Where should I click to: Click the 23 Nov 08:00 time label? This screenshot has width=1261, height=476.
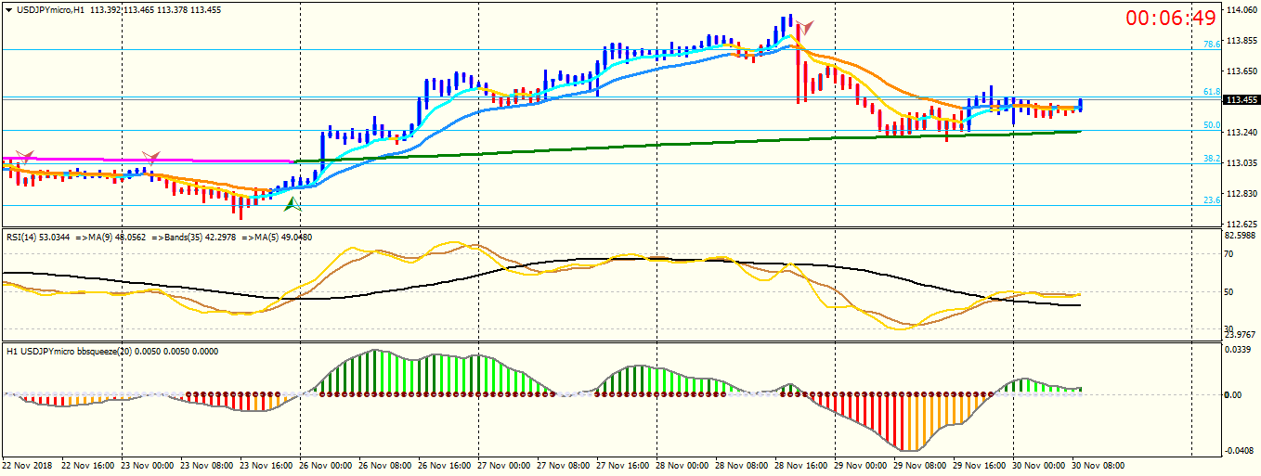point(208,464)
